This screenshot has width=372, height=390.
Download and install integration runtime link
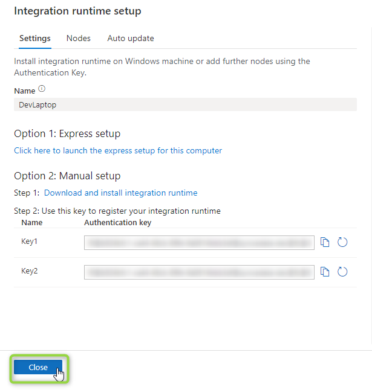(x=120, y=193)
